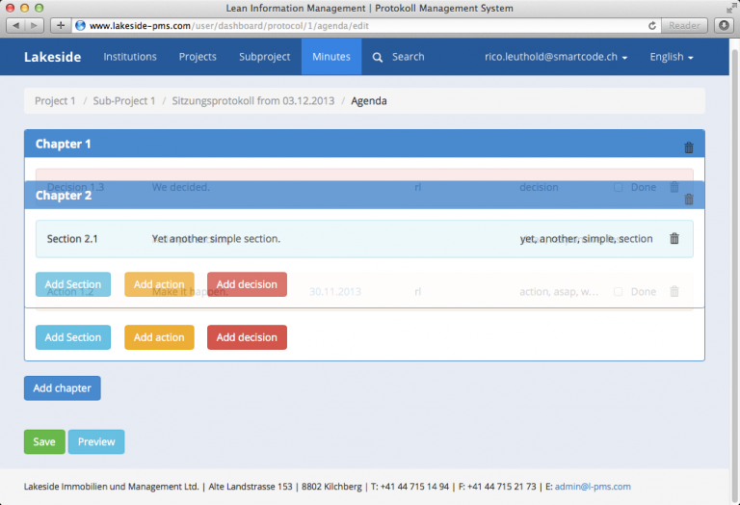Click Add action in Chapter 2
740x505 pixels.
point(159,284)
